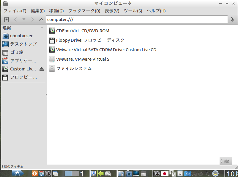
Task: Click the penguin avatar tray icon
Action: point(215,173)
